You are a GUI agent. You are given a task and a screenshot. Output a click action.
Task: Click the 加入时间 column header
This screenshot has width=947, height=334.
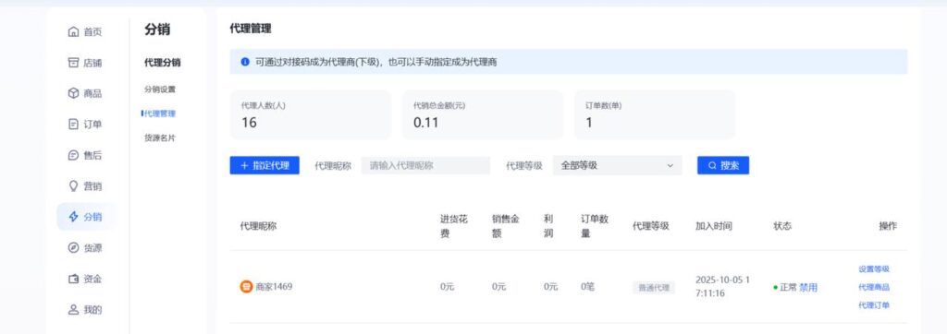pos(714,227)
